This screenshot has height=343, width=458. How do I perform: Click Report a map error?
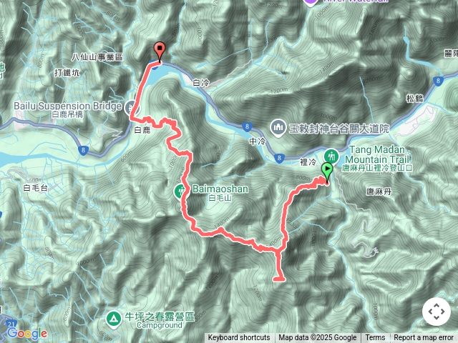[x=423, y=338]
